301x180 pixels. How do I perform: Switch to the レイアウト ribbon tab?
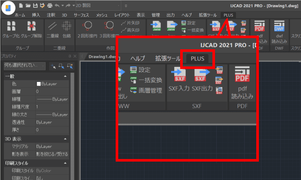(122, 15)
